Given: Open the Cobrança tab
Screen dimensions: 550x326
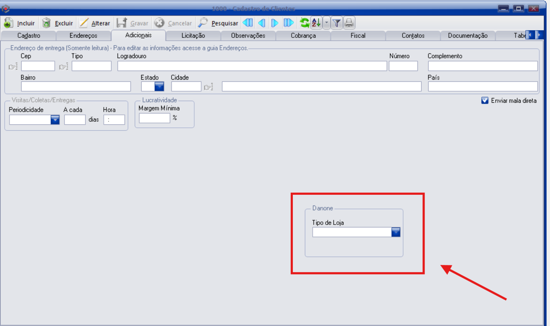Looking at the screenshot, I should pos(303,36).
